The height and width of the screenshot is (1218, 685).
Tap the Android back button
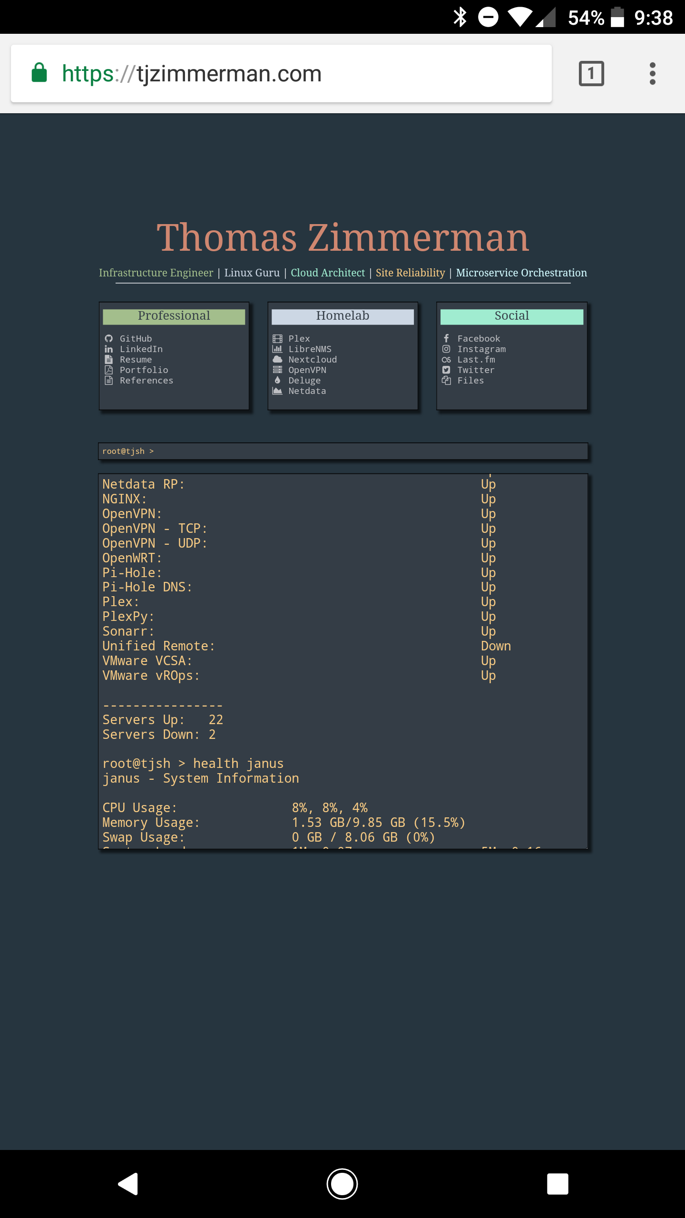[128, 1184]
